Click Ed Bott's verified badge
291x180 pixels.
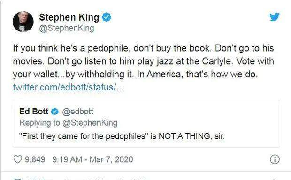click(54, 112)
